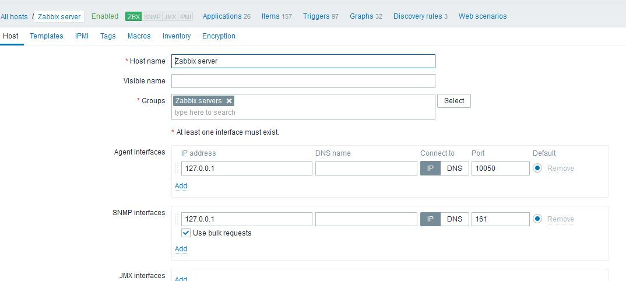Uncheck the Use bulk requests checkbox
The height and width of the screenshot is (281, 626).
pos(186,233)
